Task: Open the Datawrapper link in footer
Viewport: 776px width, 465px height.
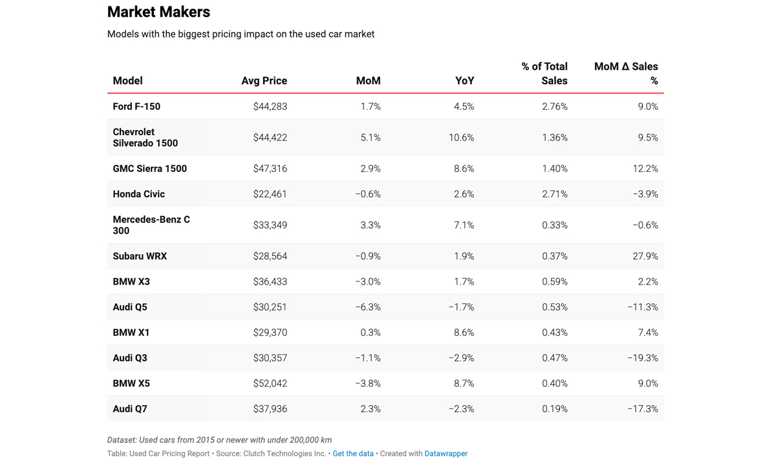Action: tap(446, 453)
